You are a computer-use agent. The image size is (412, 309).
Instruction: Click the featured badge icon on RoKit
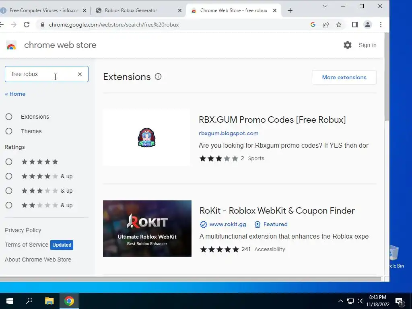pos(257,225)
